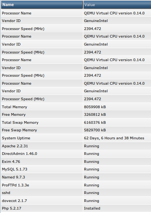Select the Total Swap Memory label
The height and width of the screenshot is (213, 151).
(20, 123)
